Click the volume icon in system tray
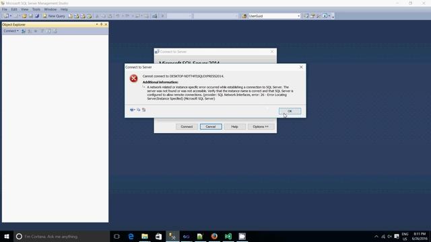 coord(389,236)
